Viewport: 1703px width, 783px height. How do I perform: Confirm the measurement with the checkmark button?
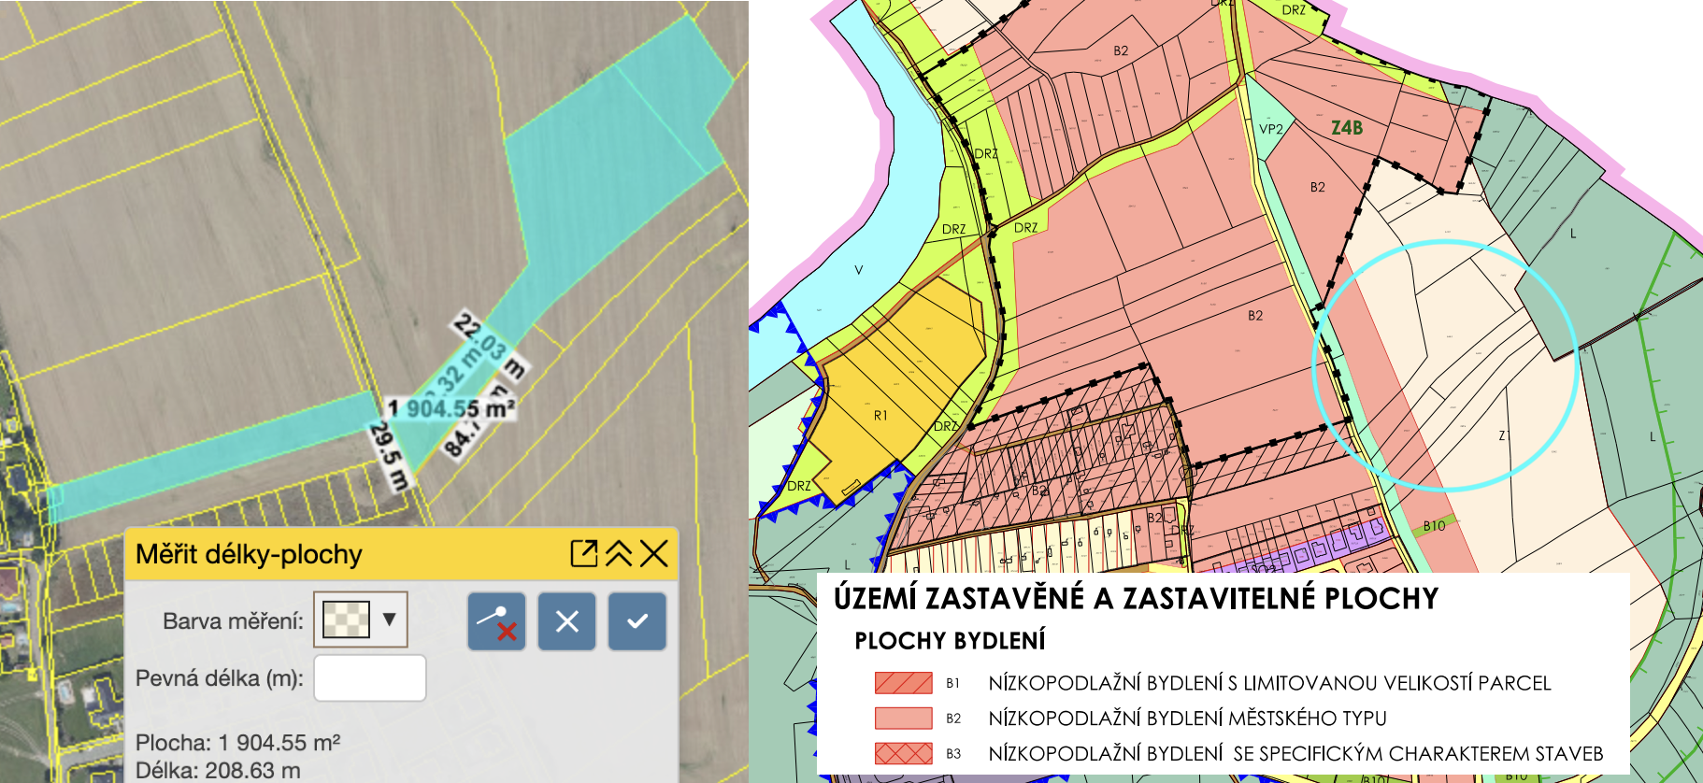pyautogui.click(x=637, y=621)
